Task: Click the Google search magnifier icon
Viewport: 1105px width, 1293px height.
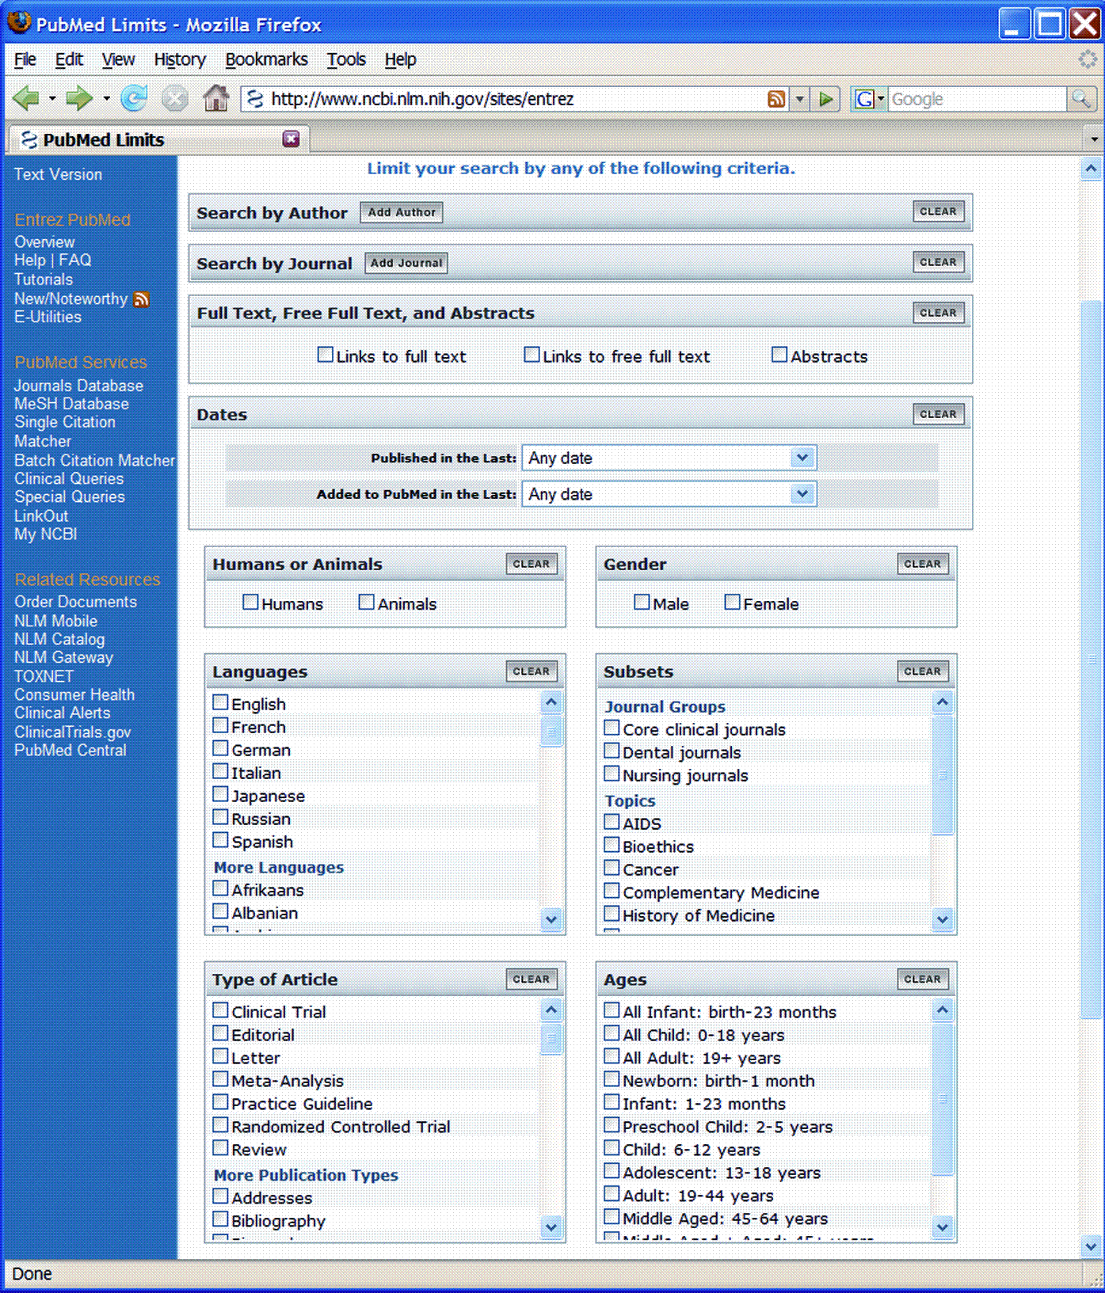Action: [1080, 99]
